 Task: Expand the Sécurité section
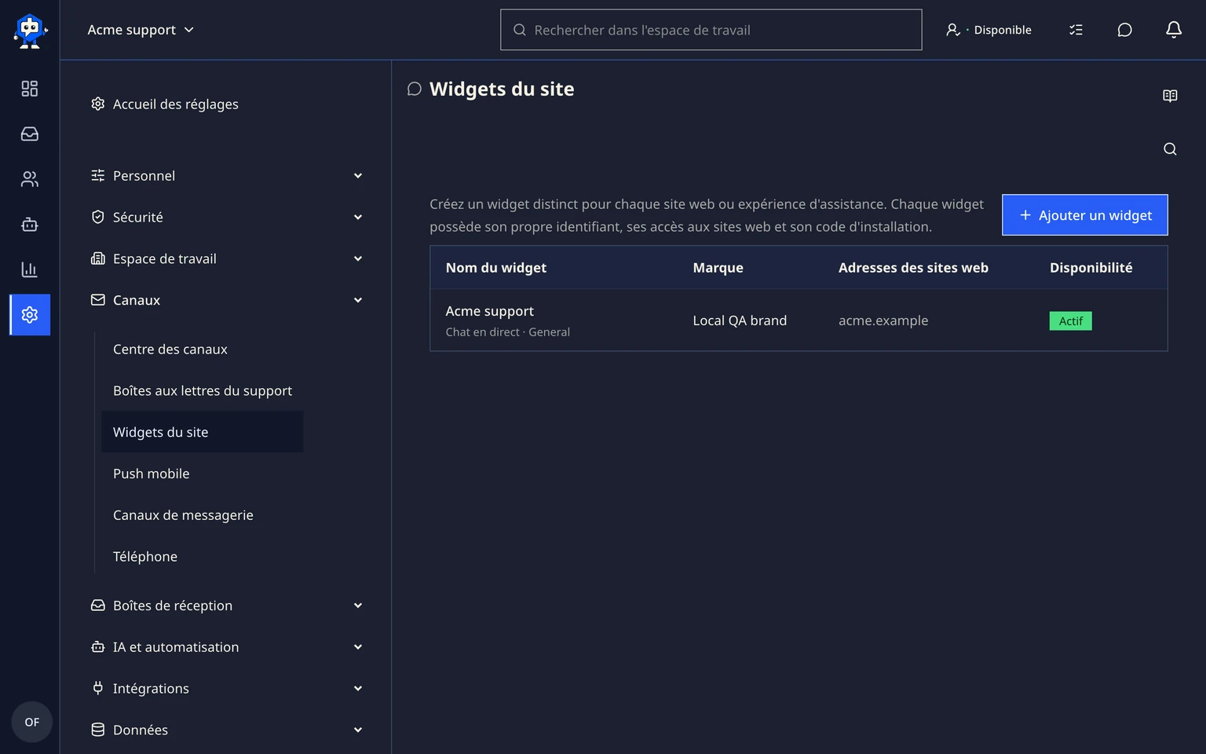click(x=227, y=217)
